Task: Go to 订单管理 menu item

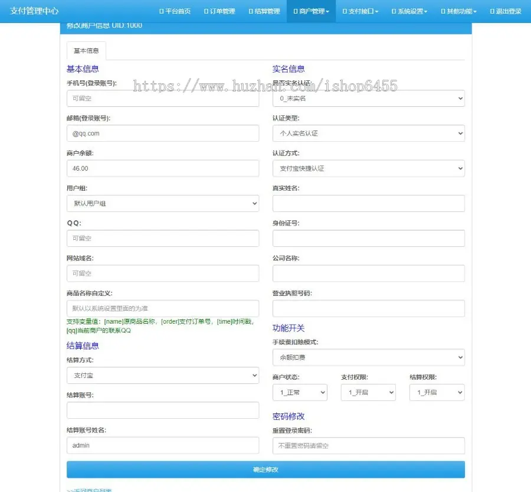Action: click(219, 11)
